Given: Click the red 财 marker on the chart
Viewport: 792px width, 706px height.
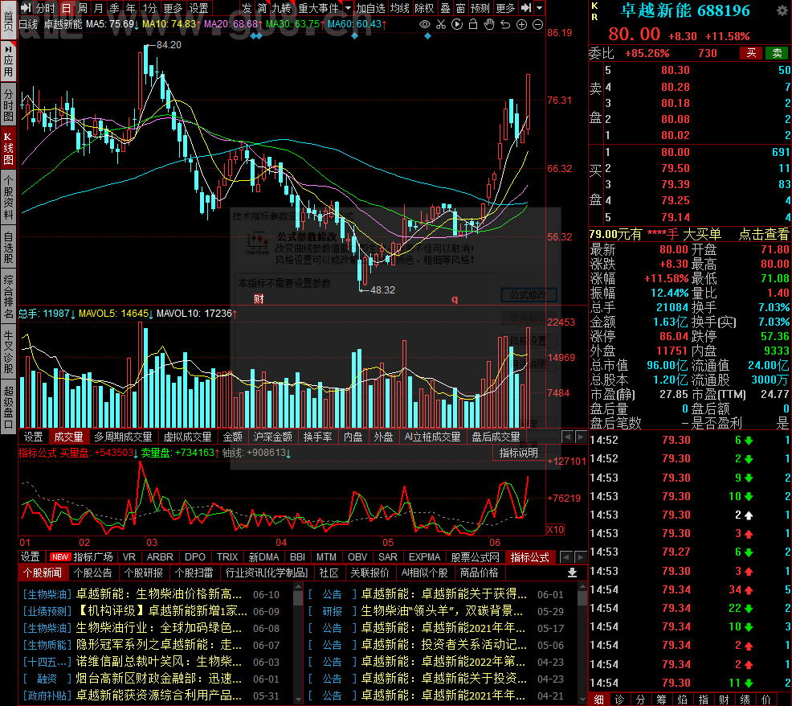Looking at the screenshot, I should tap(259, 299).
